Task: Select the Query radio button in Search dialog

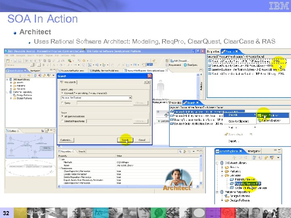Action: pos(62,103)
